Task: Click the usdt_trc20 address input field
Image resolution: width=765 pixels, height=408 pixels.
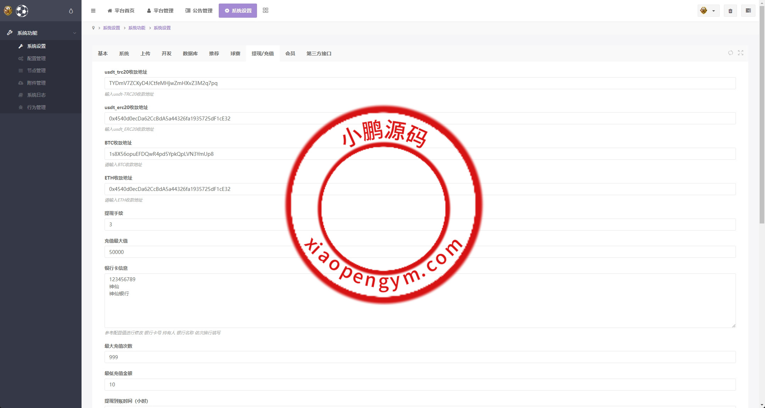Action: coord(420,83)
